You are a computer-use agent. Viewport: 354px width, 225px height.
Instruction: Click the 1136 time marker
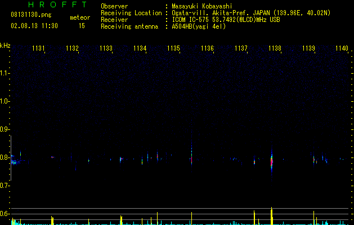[207, 48]
